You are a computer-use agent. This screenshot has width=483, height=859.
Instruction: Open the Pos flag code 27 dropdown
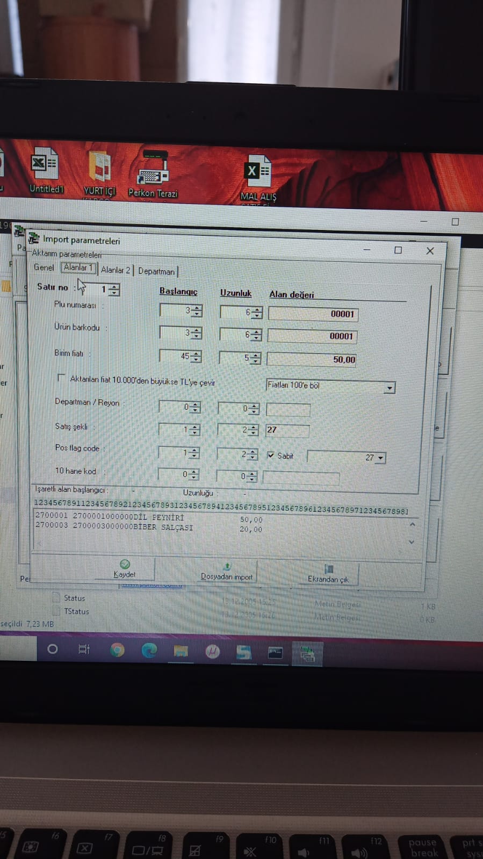380,458
